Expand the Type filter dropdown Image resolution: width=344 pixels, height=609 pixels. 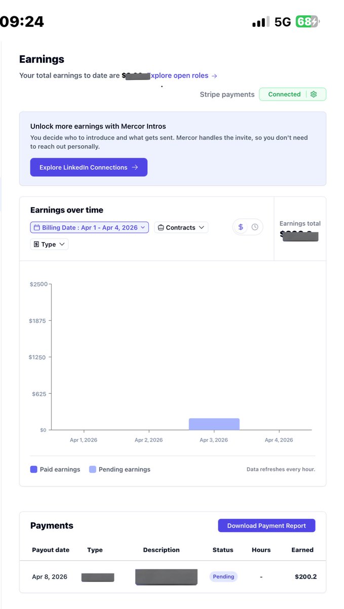point(49,244)
